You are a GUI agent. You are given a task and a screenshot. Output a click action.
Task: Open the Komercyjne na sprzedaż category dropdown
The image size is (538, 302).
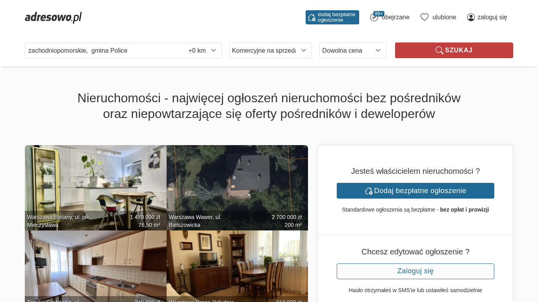pos(270,50)
